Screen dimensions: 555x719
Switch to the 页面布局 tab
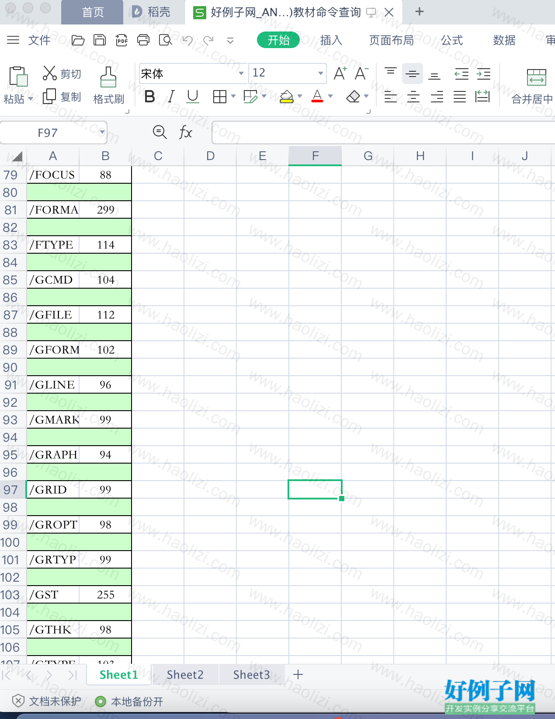pos(391,40)
